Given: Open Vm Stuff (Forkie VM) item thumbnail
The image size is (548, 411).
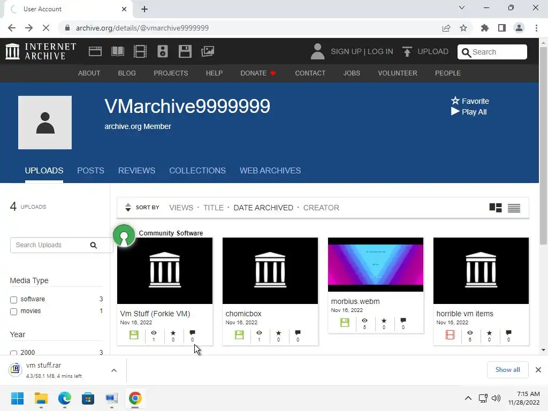Looking at the screenshot, I should pos(165,271).
